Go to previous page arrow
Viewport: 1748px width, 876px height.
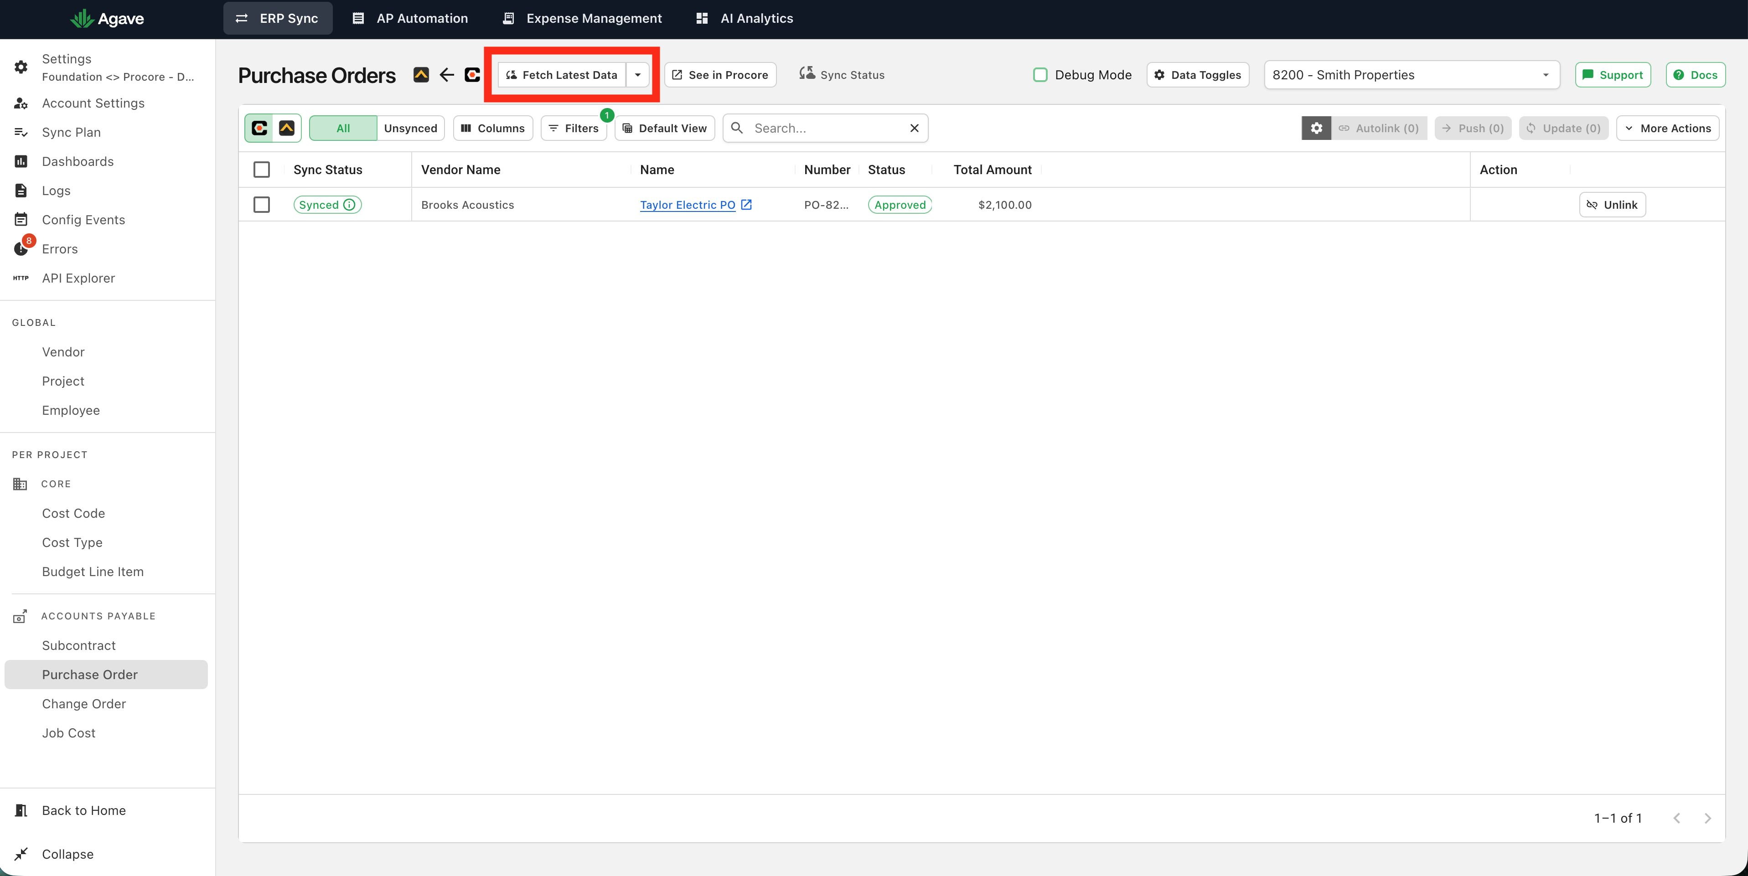[1676, 818]
